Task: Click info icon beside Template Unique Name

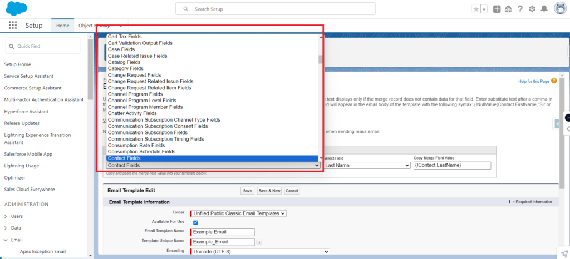Action: pyautogui.click(x=259, y=242)
